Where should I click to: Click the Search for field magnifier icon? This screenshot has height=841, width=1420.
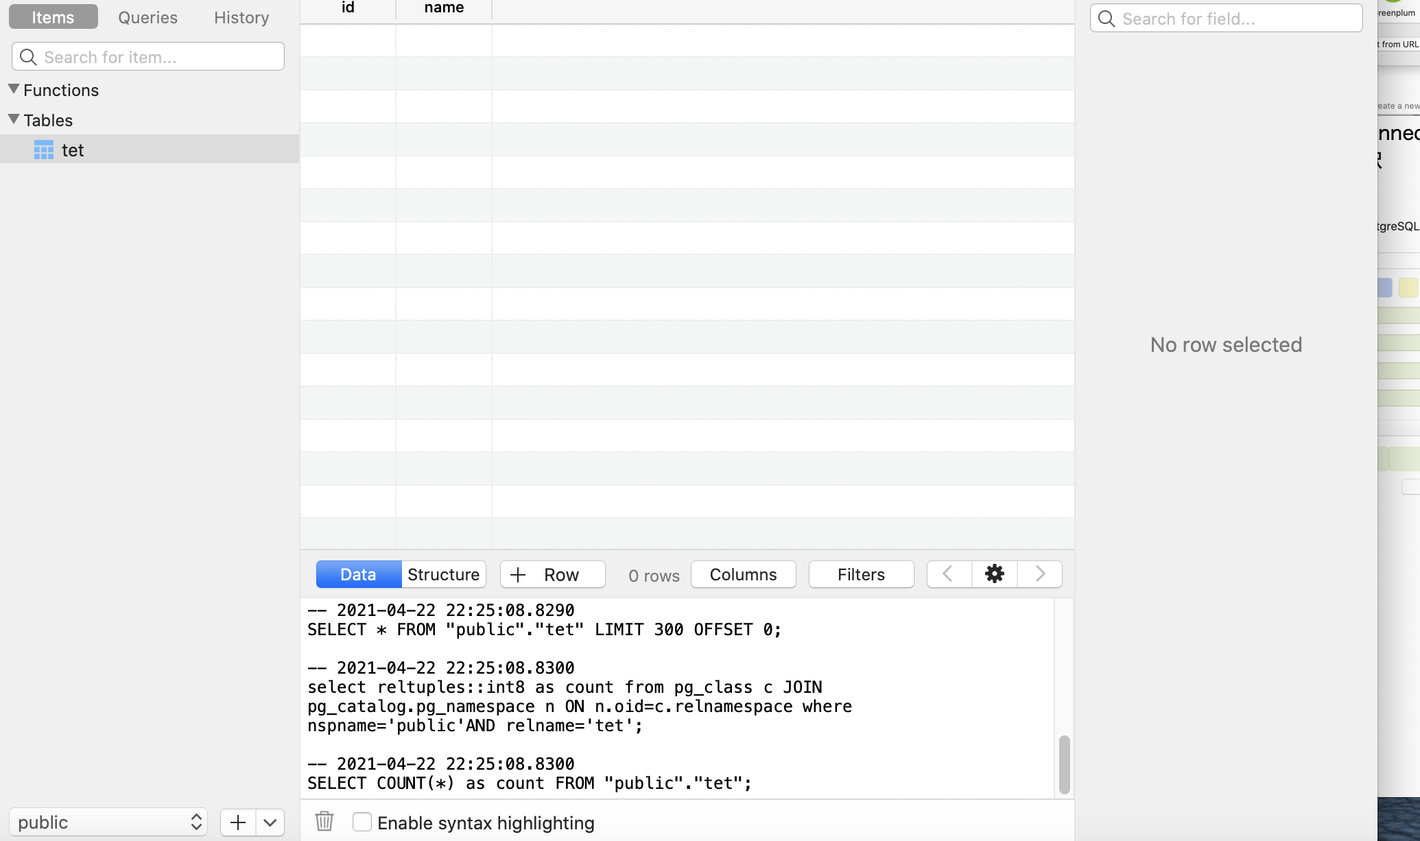[1107, 19]
